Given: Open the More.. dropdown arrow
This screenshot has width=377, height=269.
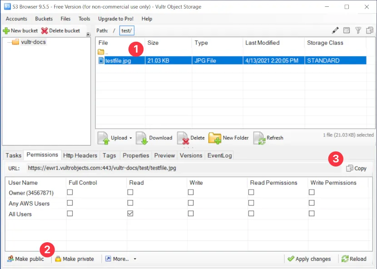Looking at the screenshot, I should point(135,259).
